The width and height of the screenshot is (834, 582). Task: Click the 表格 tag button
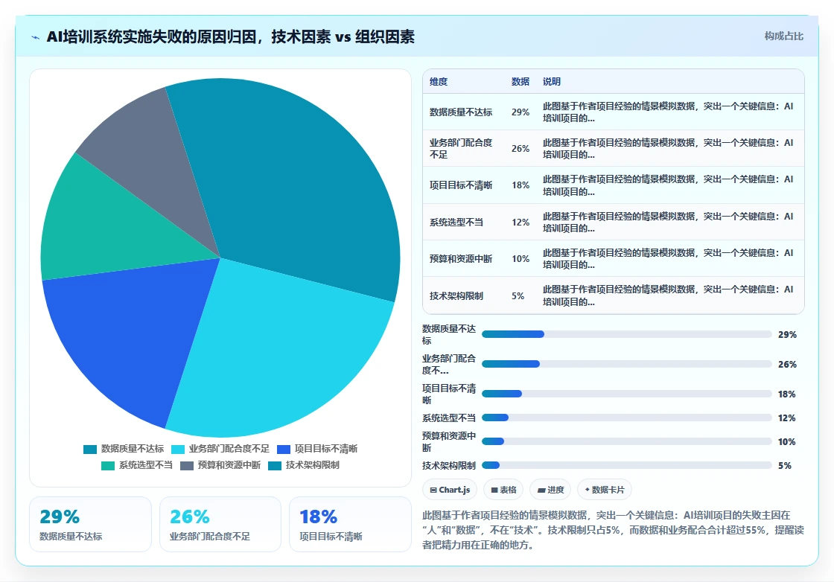click(x=503, y=490)
